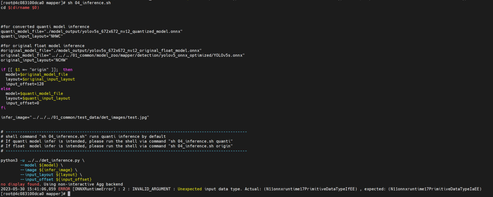The width and height of the screenshot is (493, 197).
Task: Click the python3 det_inference.py command line
Action: (x=42, y=160)
